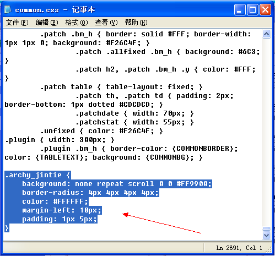Open the 查看(V) menu
Image resolution: width=275 pixels, height=256 pixels.
[106, 23]
